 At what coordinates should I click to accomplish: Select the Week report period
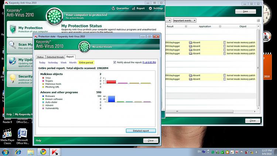[x=64, y=62]
